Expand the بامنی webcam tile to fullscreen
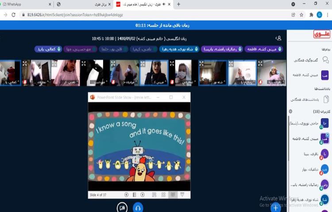Screen dimensions: 332x212 pyautogui.click(x=54, y=63)
